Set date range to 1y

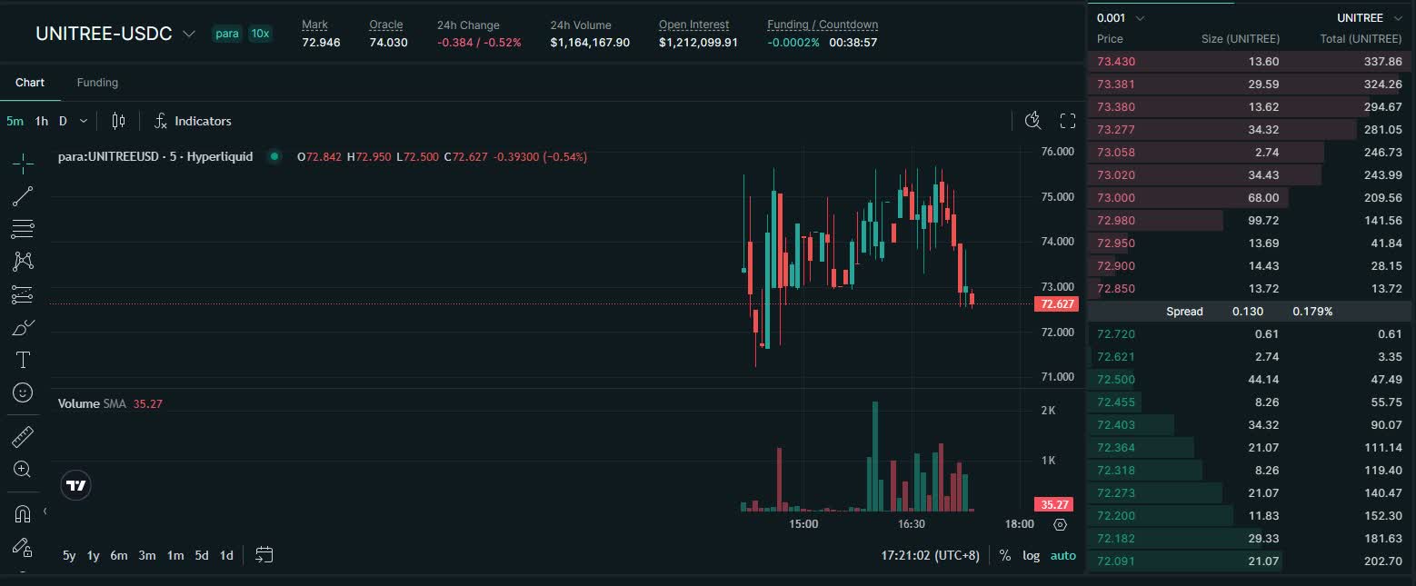tap(93, 555)
